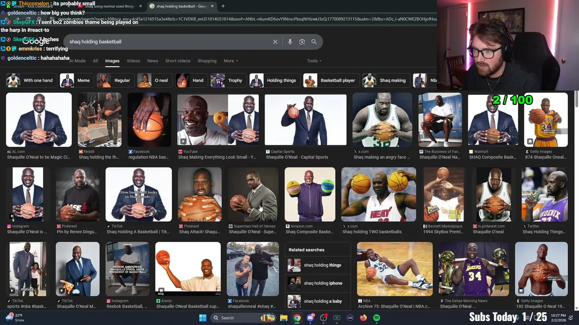Open the Amazon.com 'Shaq Composite' image result
Viewport: 579px width, 325px height.
(310, 195)
